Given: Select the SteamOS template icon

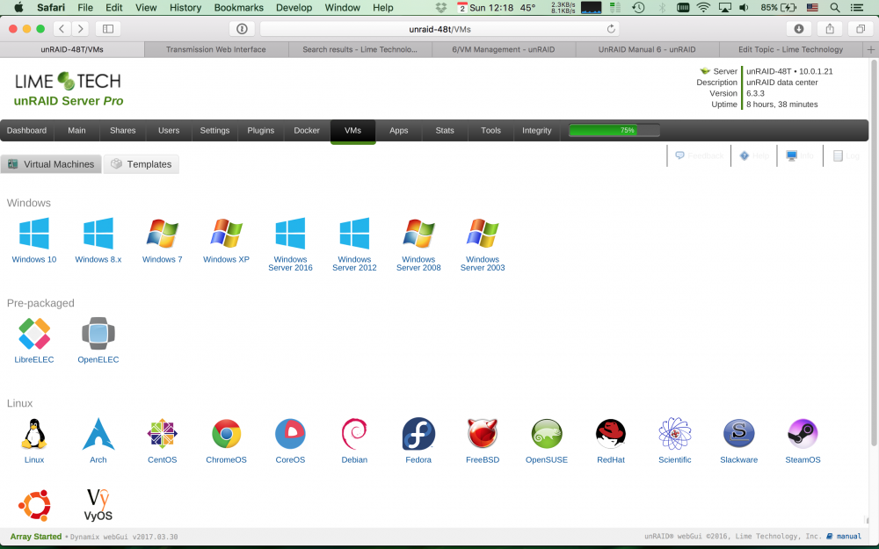Looking at the screenshot, I should pos(803,434).
